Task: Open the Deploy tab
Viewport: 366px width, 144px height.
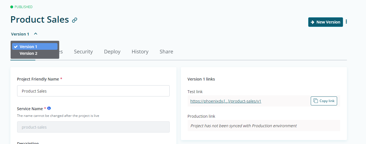Action: point(112,52)
